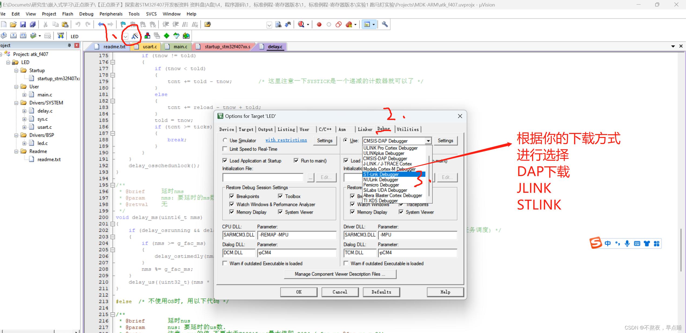Insert a breakpoint with the red dot icon
Screen dimensions: 686x333
click(319, 25)
